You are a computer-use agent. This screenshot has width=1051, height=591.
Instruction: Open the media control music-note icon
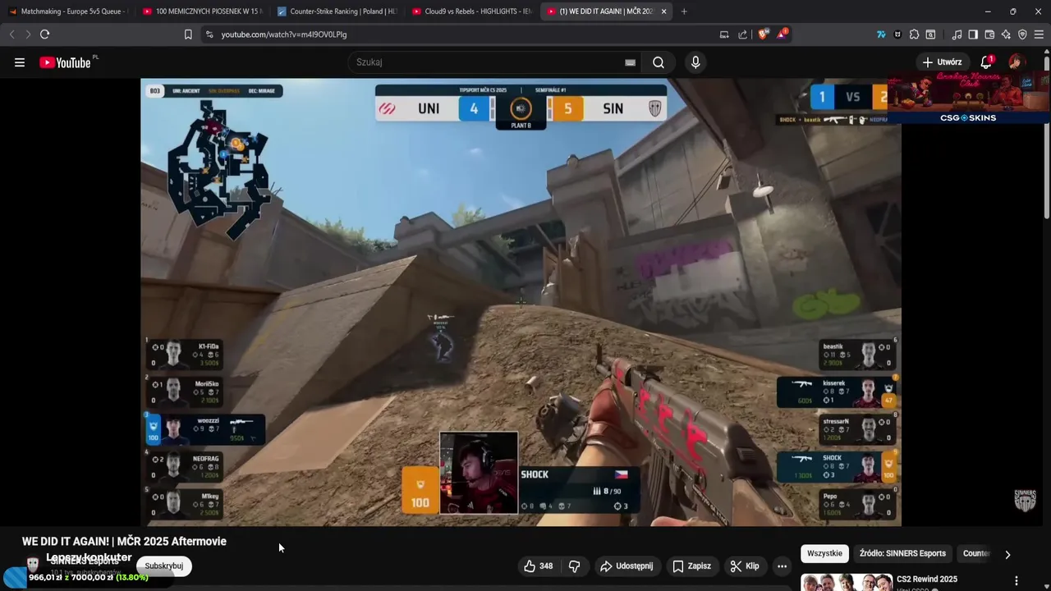(957, 34)
